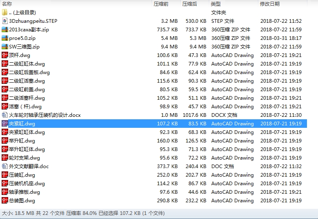Select the file name 火车轮对轴承压装机的设计.docx

coord(45,115)
